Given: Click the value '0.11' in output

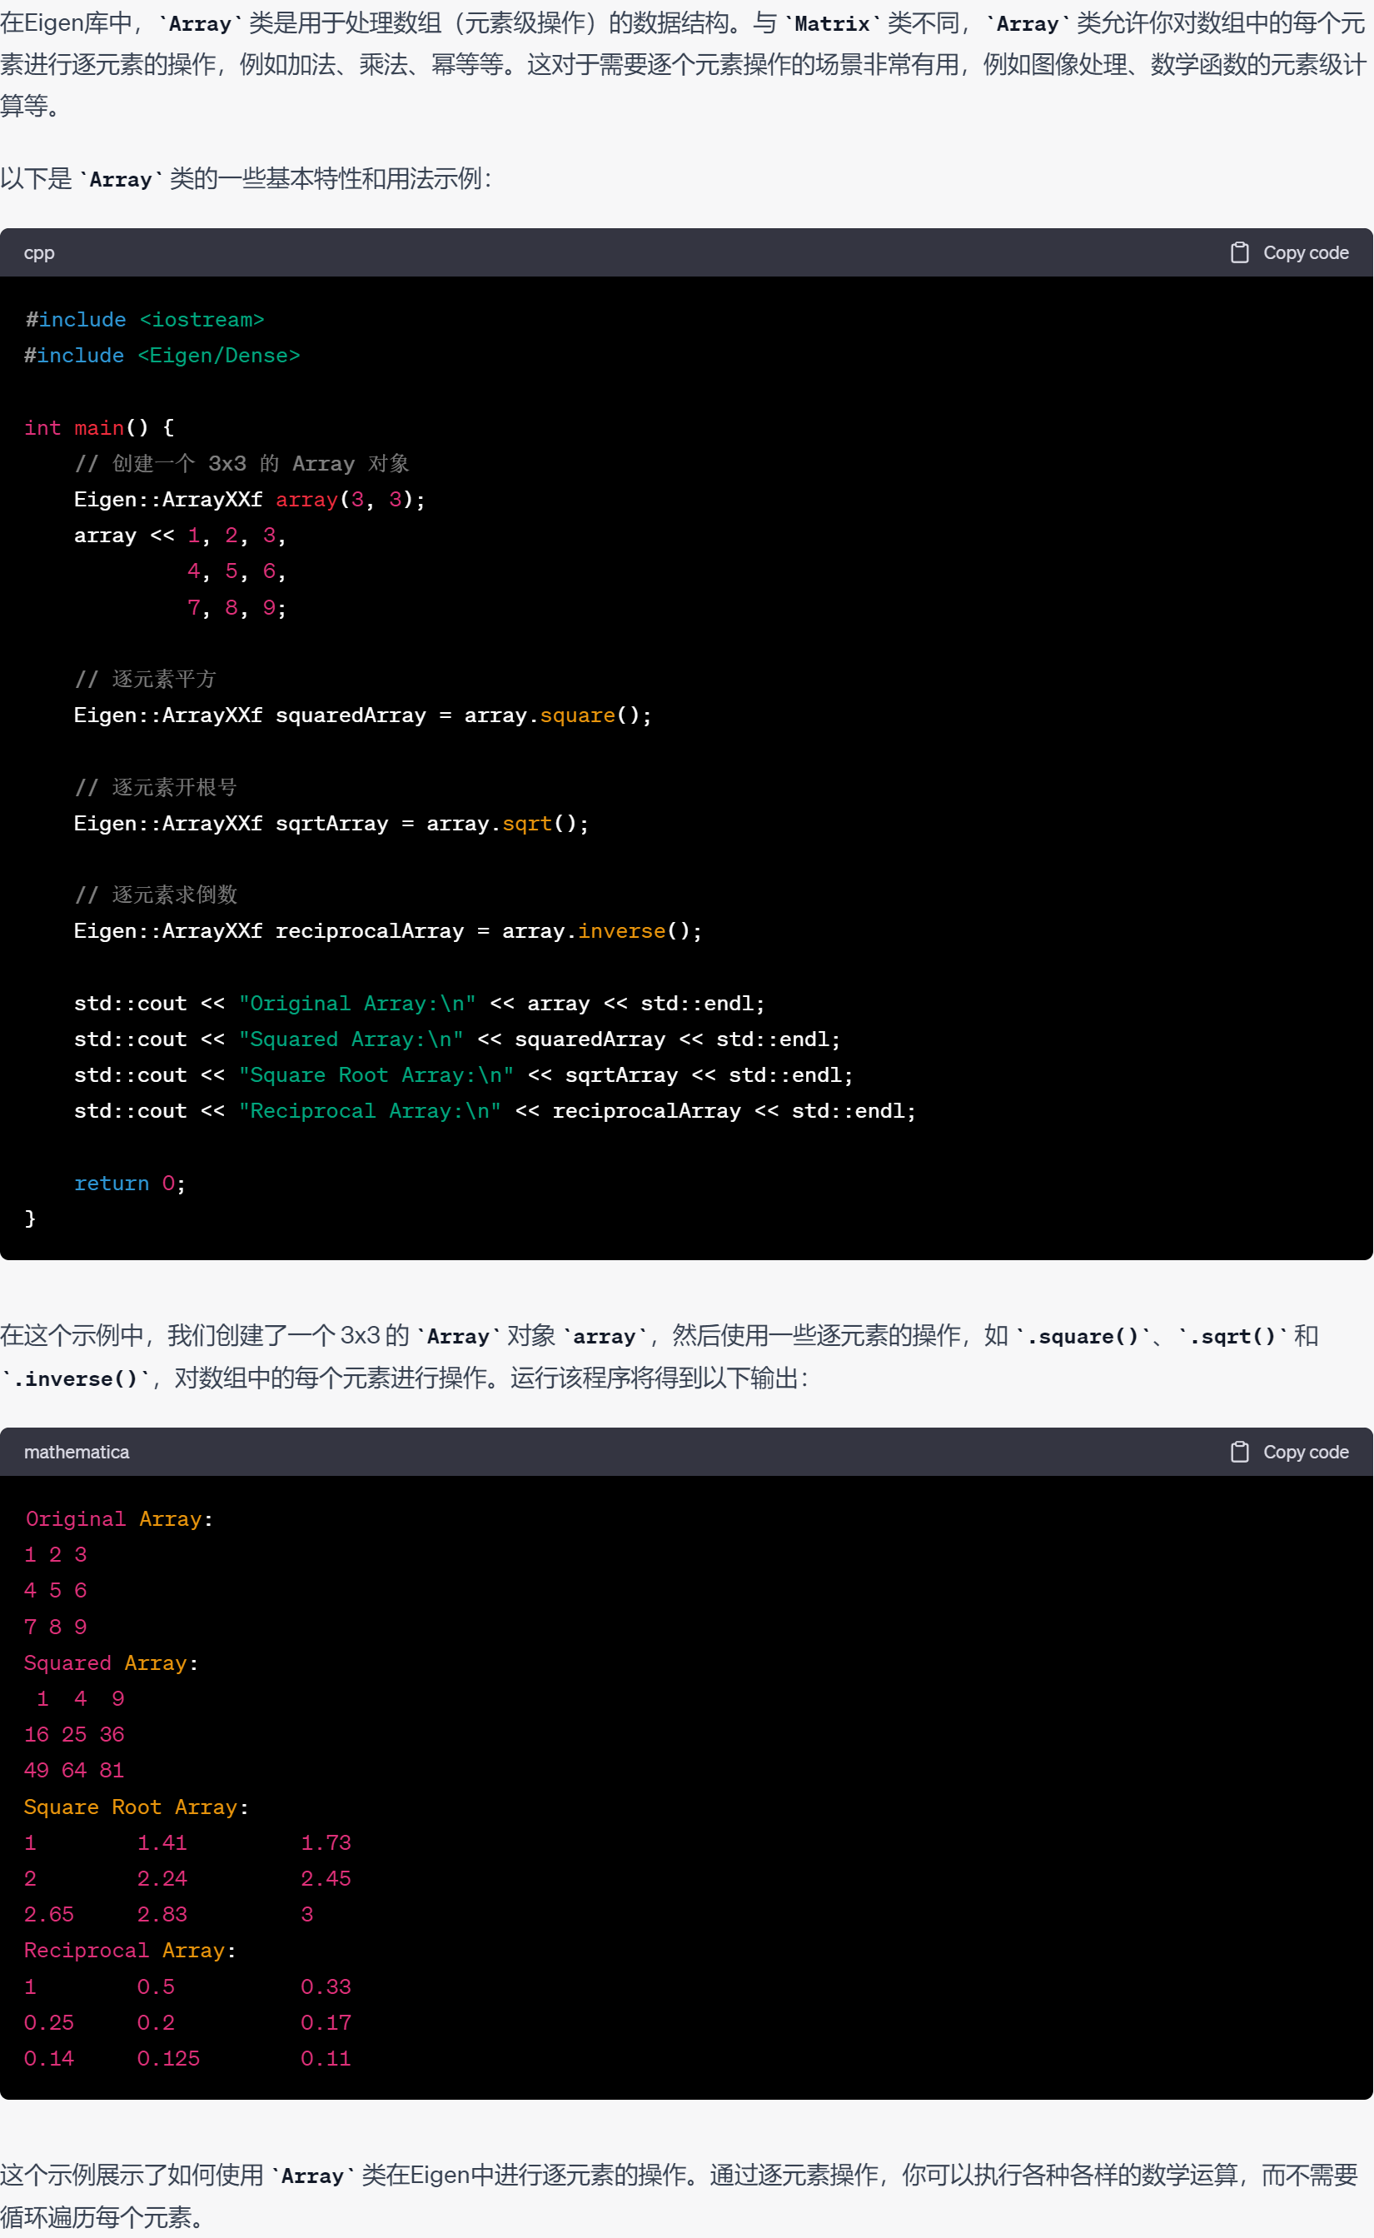Looking at the screenshot, I should point(326,2058).
